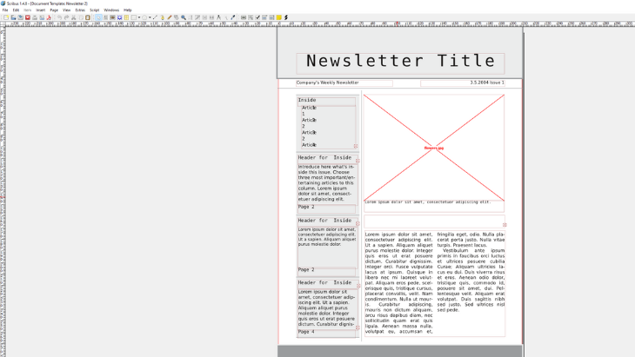Select the Eye Dropper color picker tool
Image resolution: width=635 pixels, height=357 pixels.
click(233, 17)
